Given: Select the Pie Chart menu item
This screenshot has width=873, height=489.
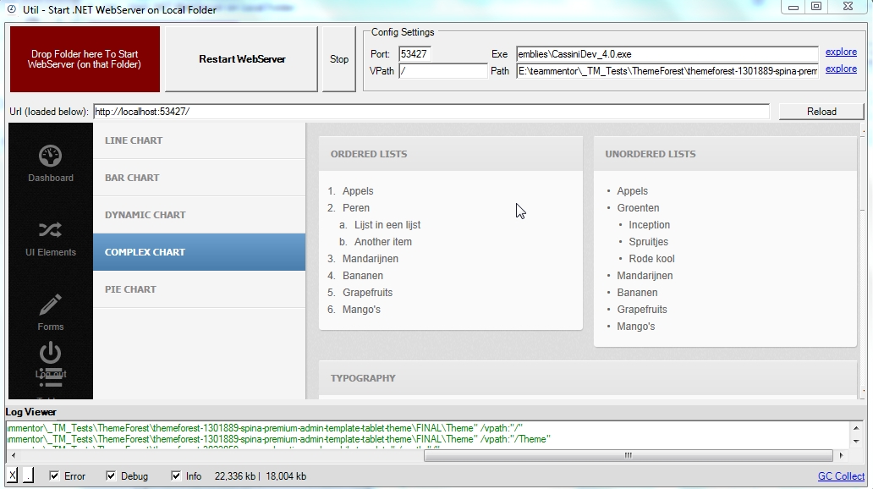Looking at the screenshot, I should [x=200, y=289].
